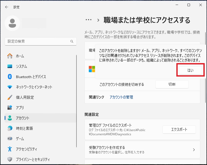This screenshot has height=165, width=207.
Task: Open 個人用設定 with the brush icon
Action: 25,97
